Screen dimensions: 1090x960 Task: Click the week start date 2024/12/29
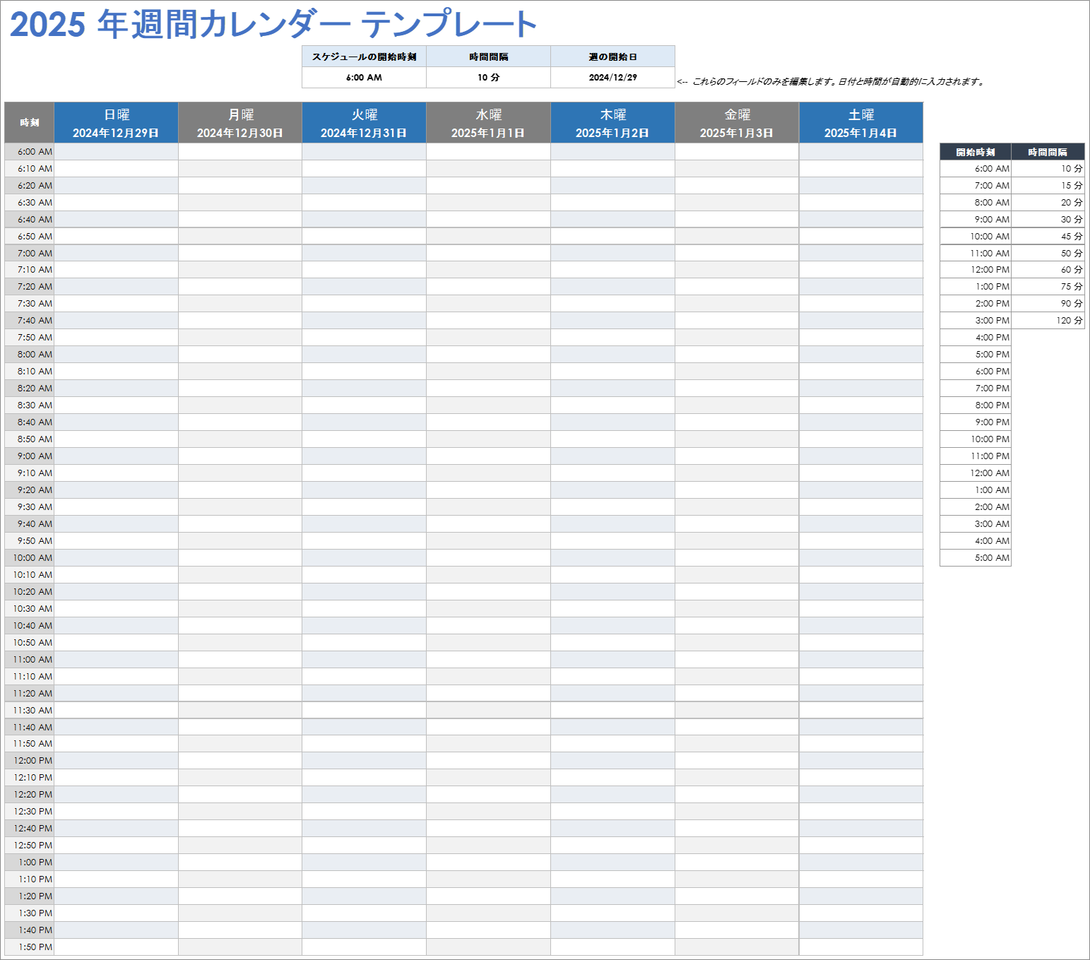tap(612, 78)
